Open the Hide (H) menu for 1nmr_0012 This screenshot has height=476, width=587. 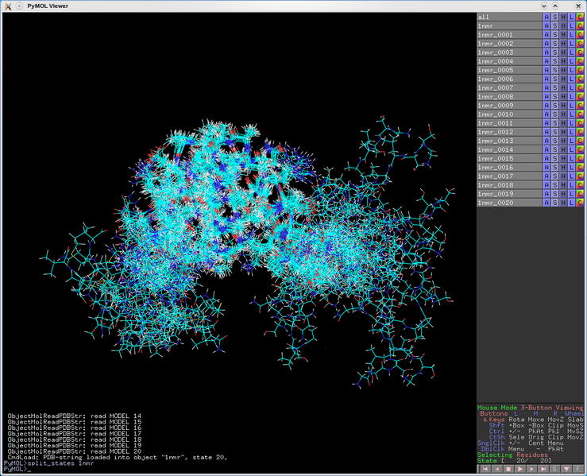[563, 132]
